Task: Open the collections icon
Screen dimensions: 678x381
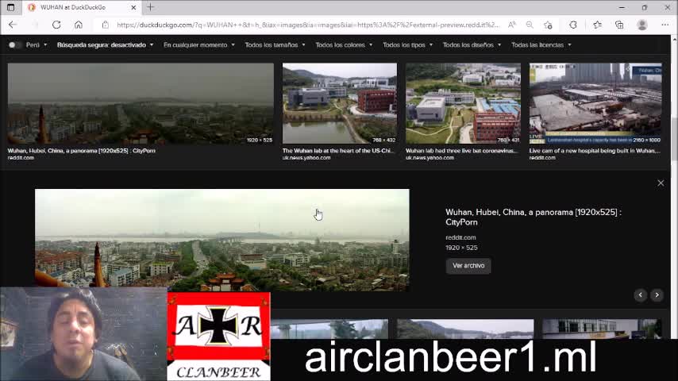Action: tap(619, 25)
